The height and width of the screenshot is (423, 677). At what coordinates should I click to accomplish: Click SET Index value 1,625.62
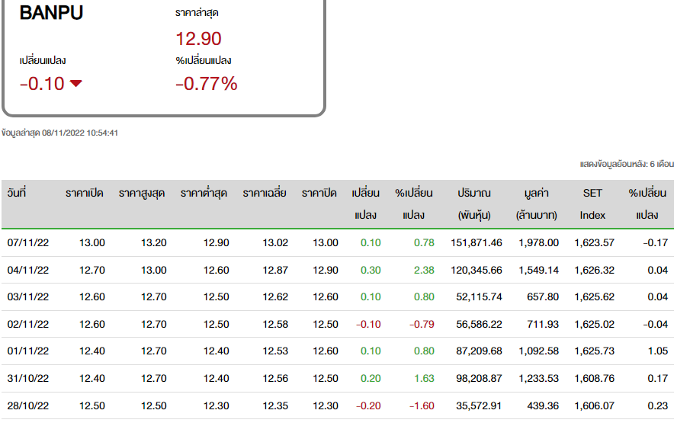(594, 297)
